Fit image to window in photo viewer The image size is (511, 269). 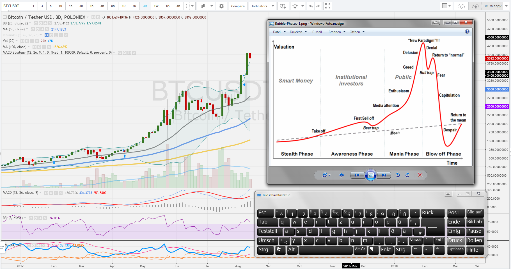(341, 175)
